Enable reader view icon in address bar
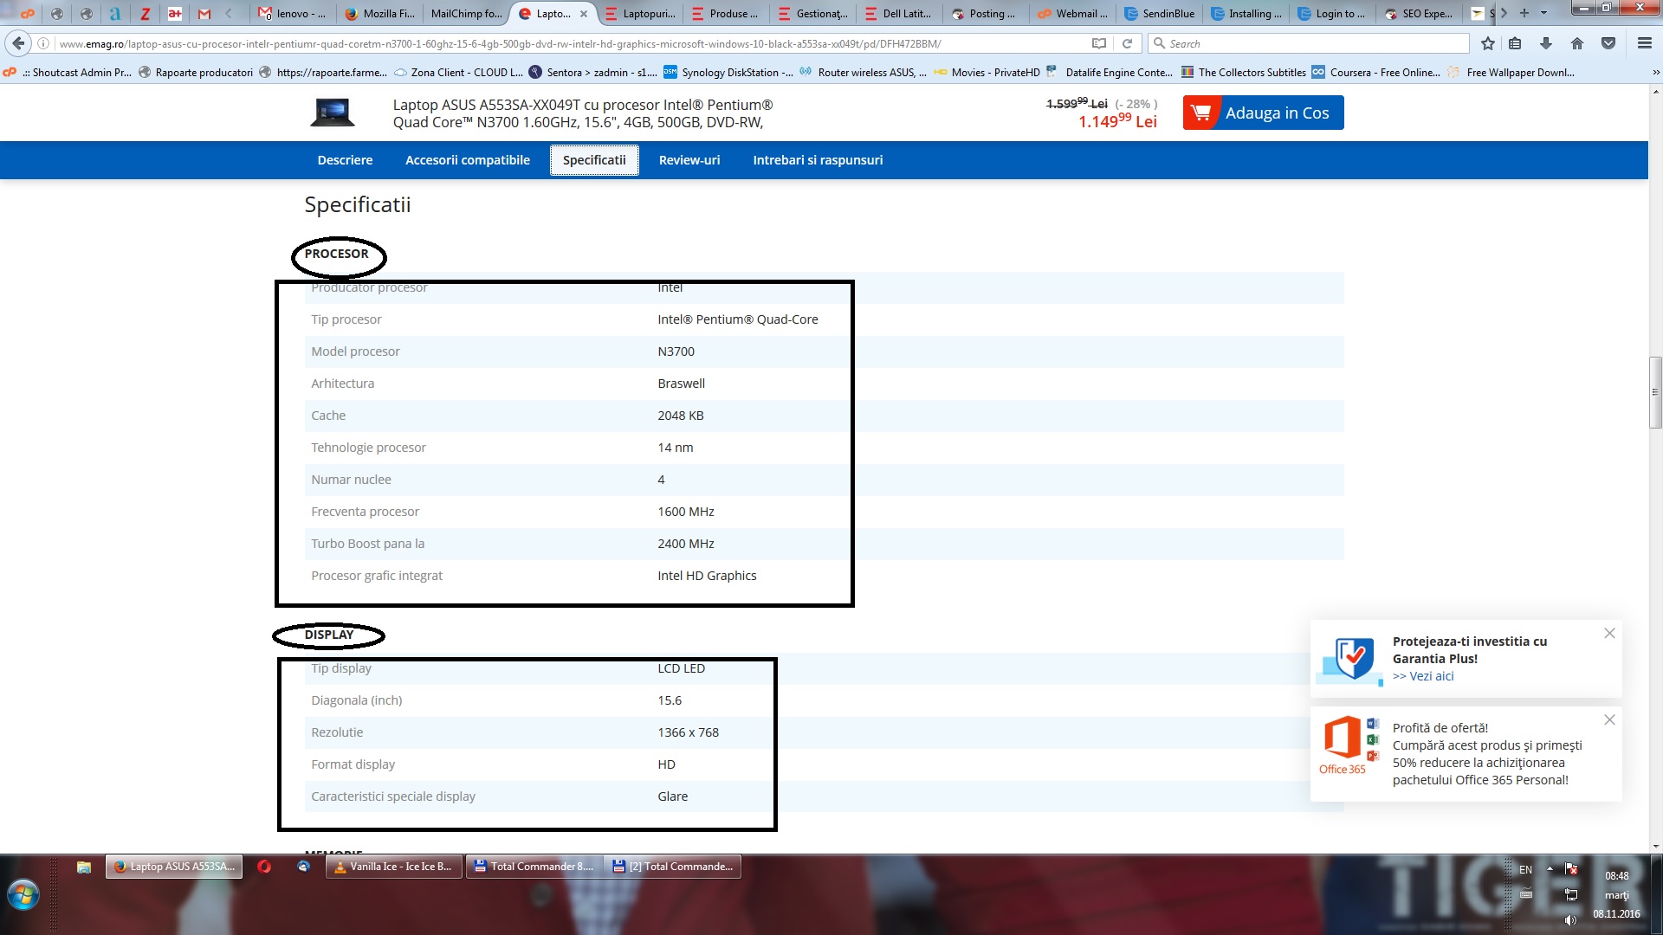 [x=1099, y=43]
